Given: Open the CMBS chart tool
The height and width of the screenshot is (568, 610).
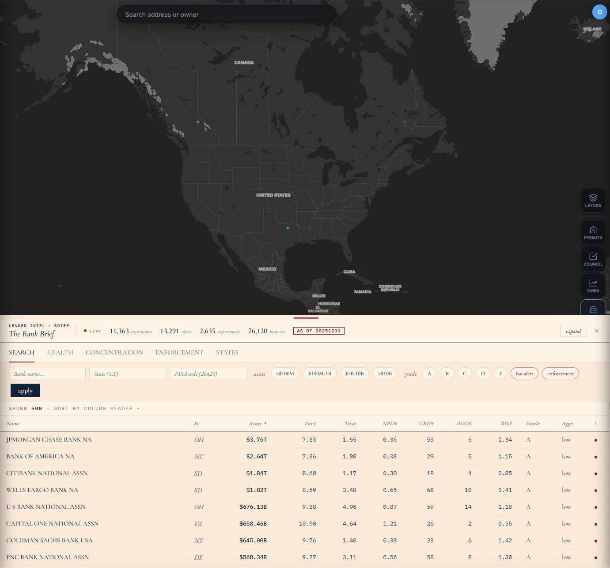Looking at the screenshot, I should (x=593, y=286).
